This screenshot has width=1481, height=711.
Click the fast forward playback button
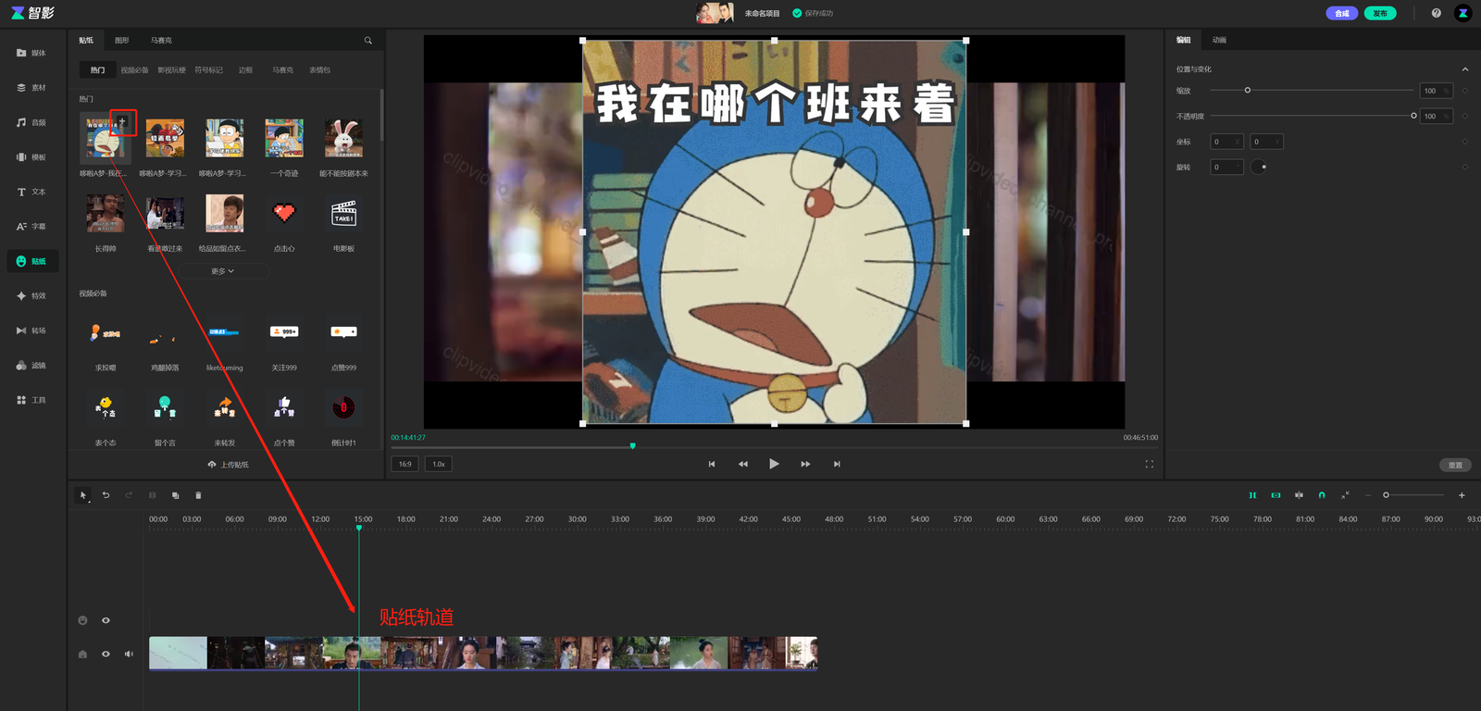pos(805,464)
